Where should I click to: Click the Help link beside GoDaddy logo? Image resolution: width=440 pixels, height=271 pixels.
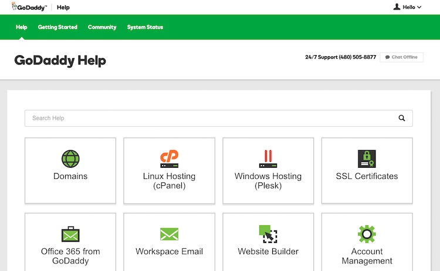coord(63,7)
